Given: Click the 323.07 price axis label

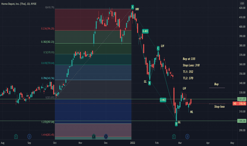Looking at the screenshot, I should click(242, 99).
